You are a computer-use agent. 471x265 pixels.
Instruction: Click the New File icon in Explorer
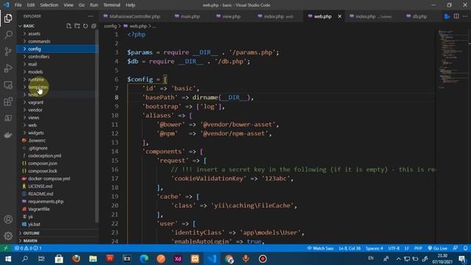[x=68, y=26]
